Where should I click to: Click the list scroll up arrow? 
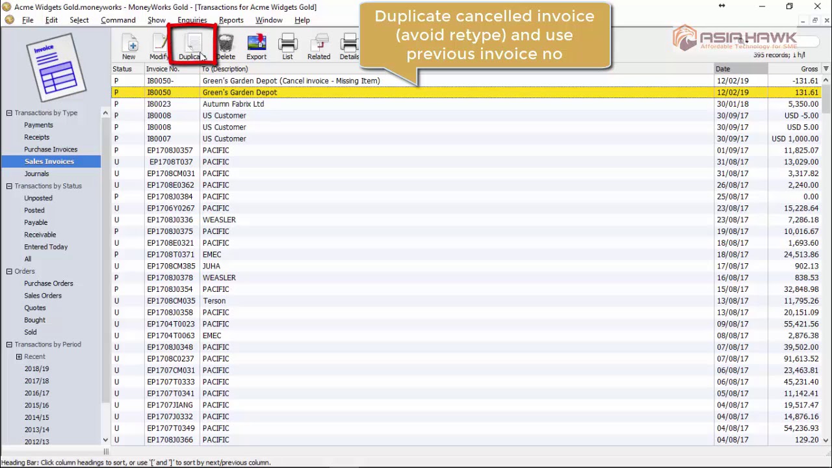tap(825, 80)
